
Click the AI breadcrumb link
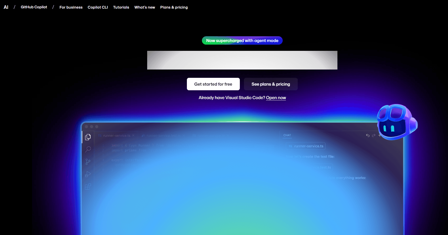point(6,7)
